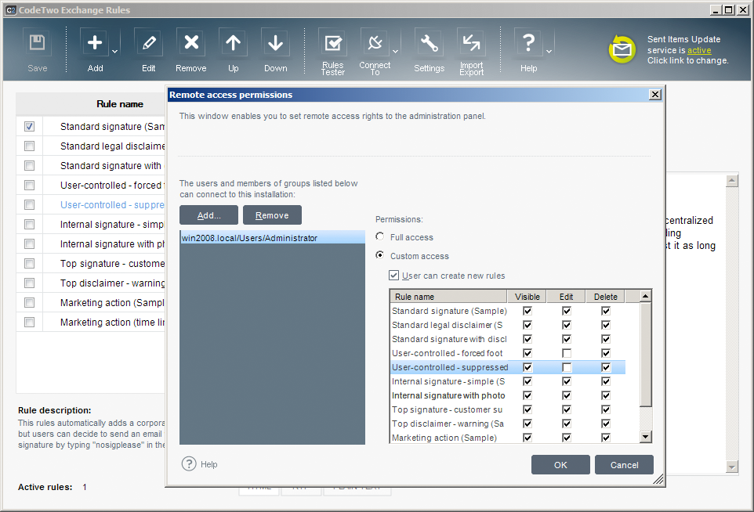Click the Add... button in dialog
This screenshot has height=512, width=754.
(208, 215)
